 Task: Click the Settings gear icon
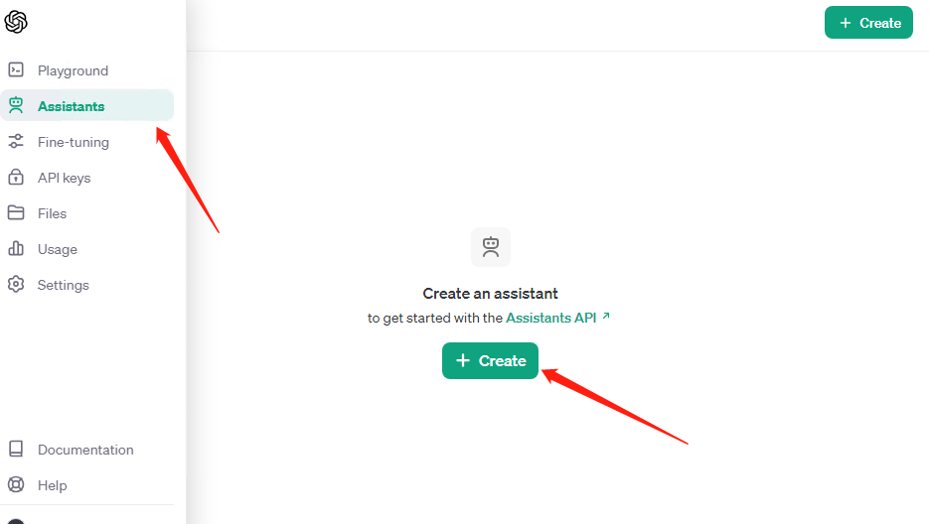point(16,284)
